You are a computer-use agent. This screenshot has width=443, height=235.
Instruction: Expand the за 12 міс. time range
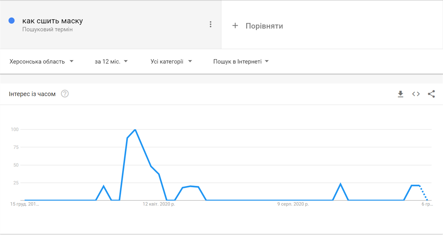coord(111,62)
